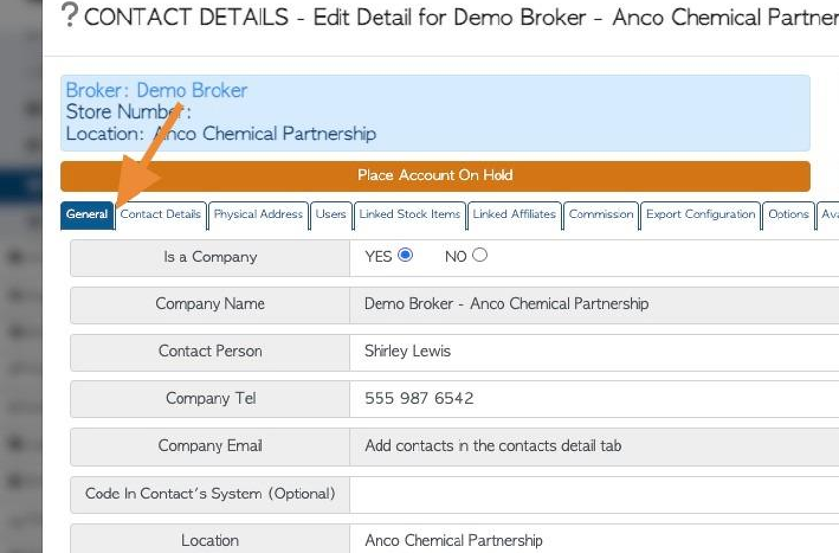This screenshot has width=839, height=553.
Task: Click the Broker: Demo Broker link
Action: (x=156, y=90)
